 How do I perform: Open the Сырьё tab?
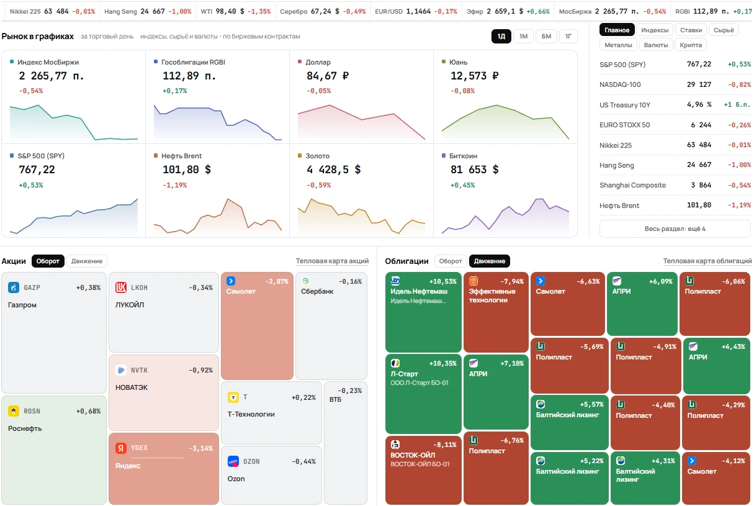coord(724,30)
